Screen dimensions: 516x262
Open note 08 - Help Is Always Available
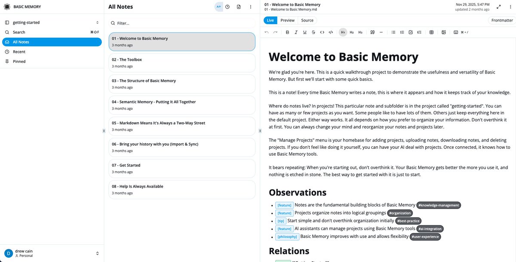point(182,189)
